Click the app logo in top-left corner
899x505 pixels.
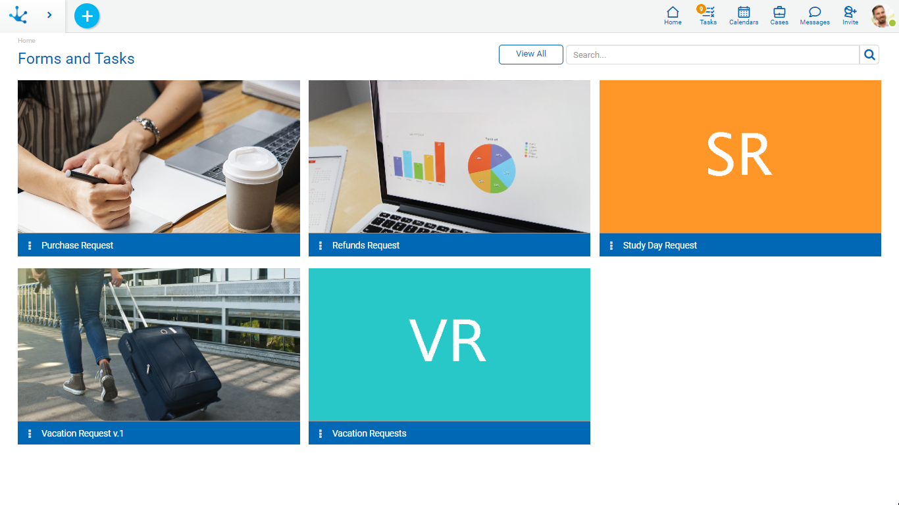[18, 15]
